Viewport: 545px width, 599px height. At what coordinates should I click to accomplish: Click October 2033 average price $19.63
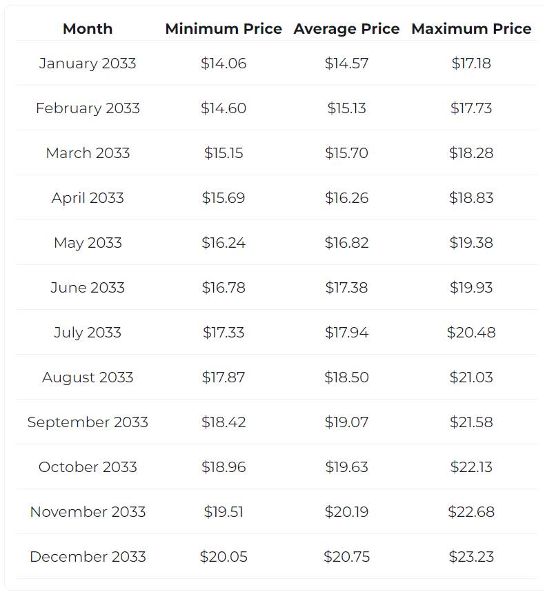[346, 467]
